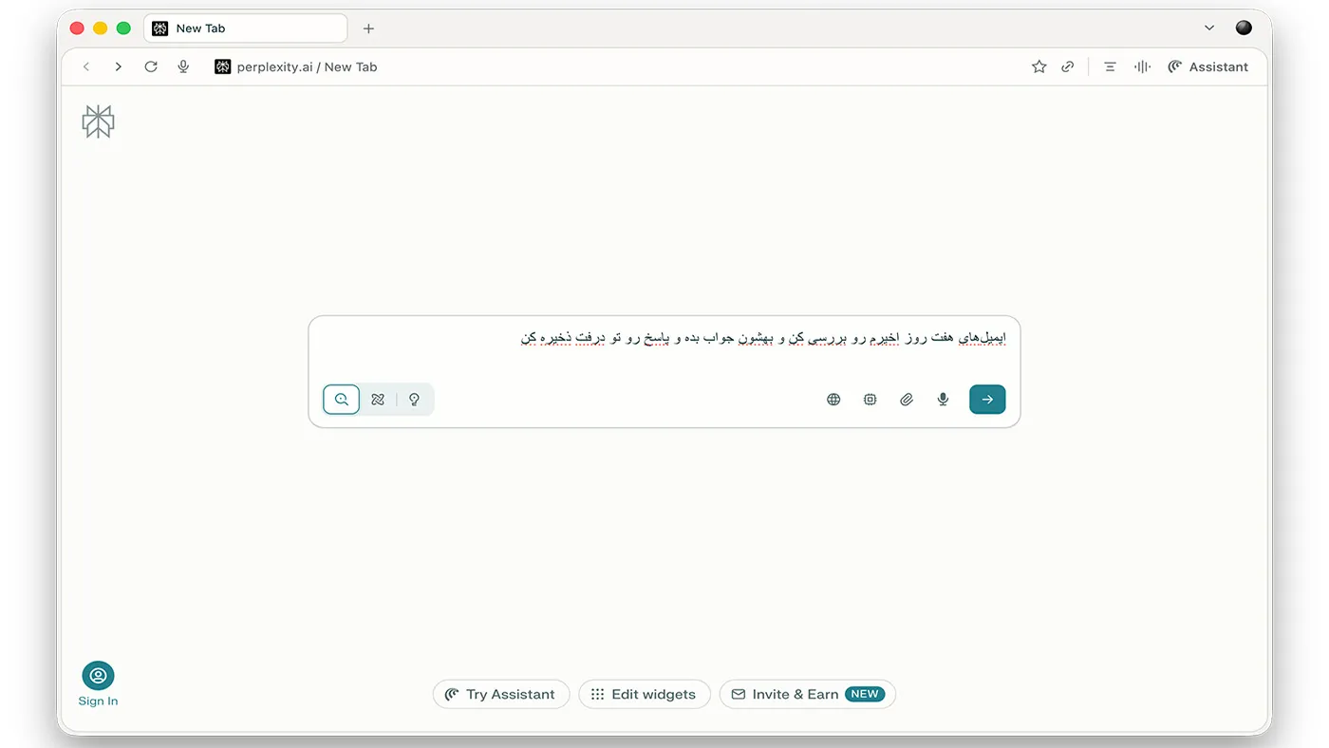1329x748 pixels.
Task: Click the voice waveform icon in toolbar
Action: [x=1142, y=66]
